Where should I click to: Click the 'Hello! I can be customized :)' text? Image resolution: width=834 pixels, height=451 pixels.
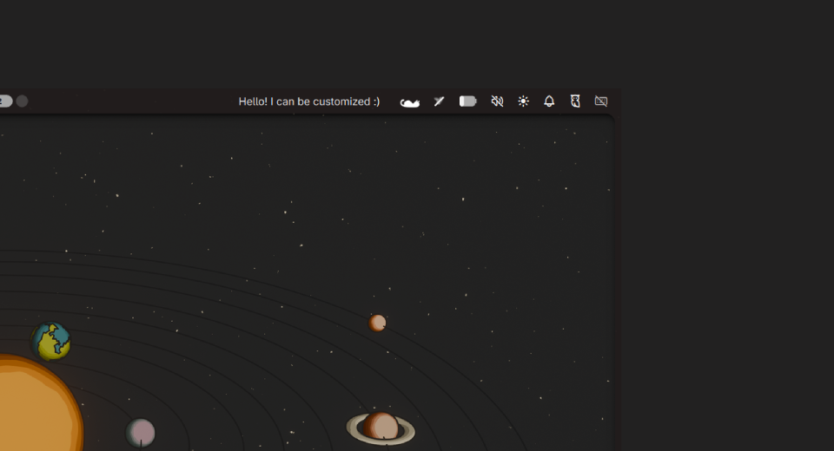point(309,101)
